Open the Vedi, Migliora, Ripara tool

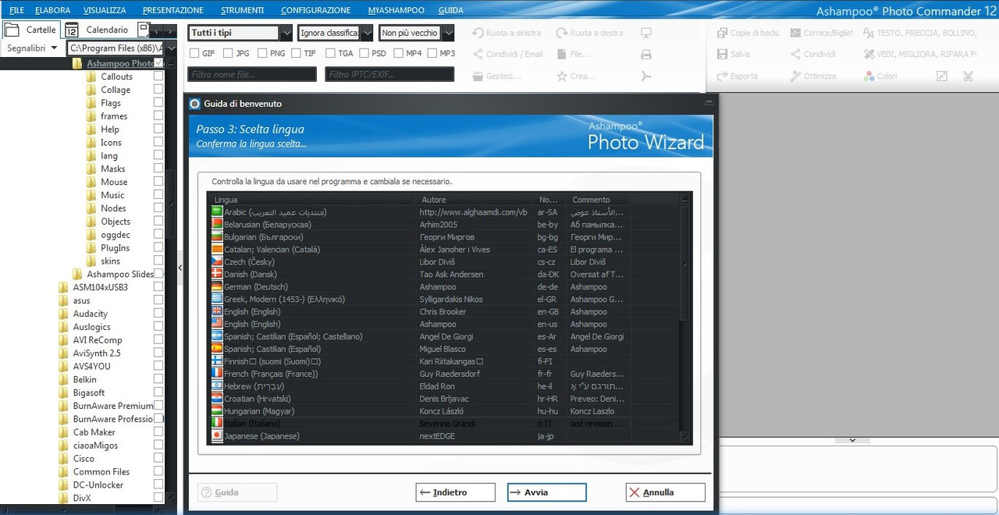(x=869, y=55)
